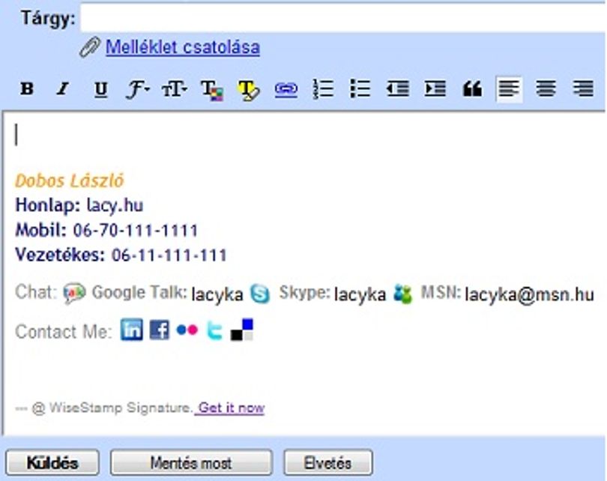Open the font family dropdown
The image size is (607, 481).
pyautogui.click(x=137, y=89)
